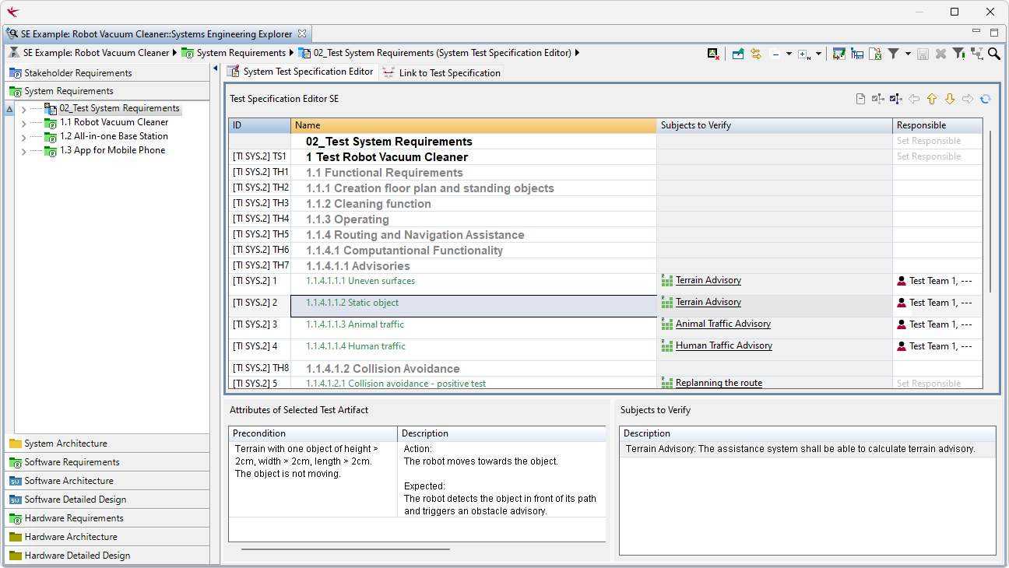
Task: Open Software Architecture section
Action: (x=107, y=481)
